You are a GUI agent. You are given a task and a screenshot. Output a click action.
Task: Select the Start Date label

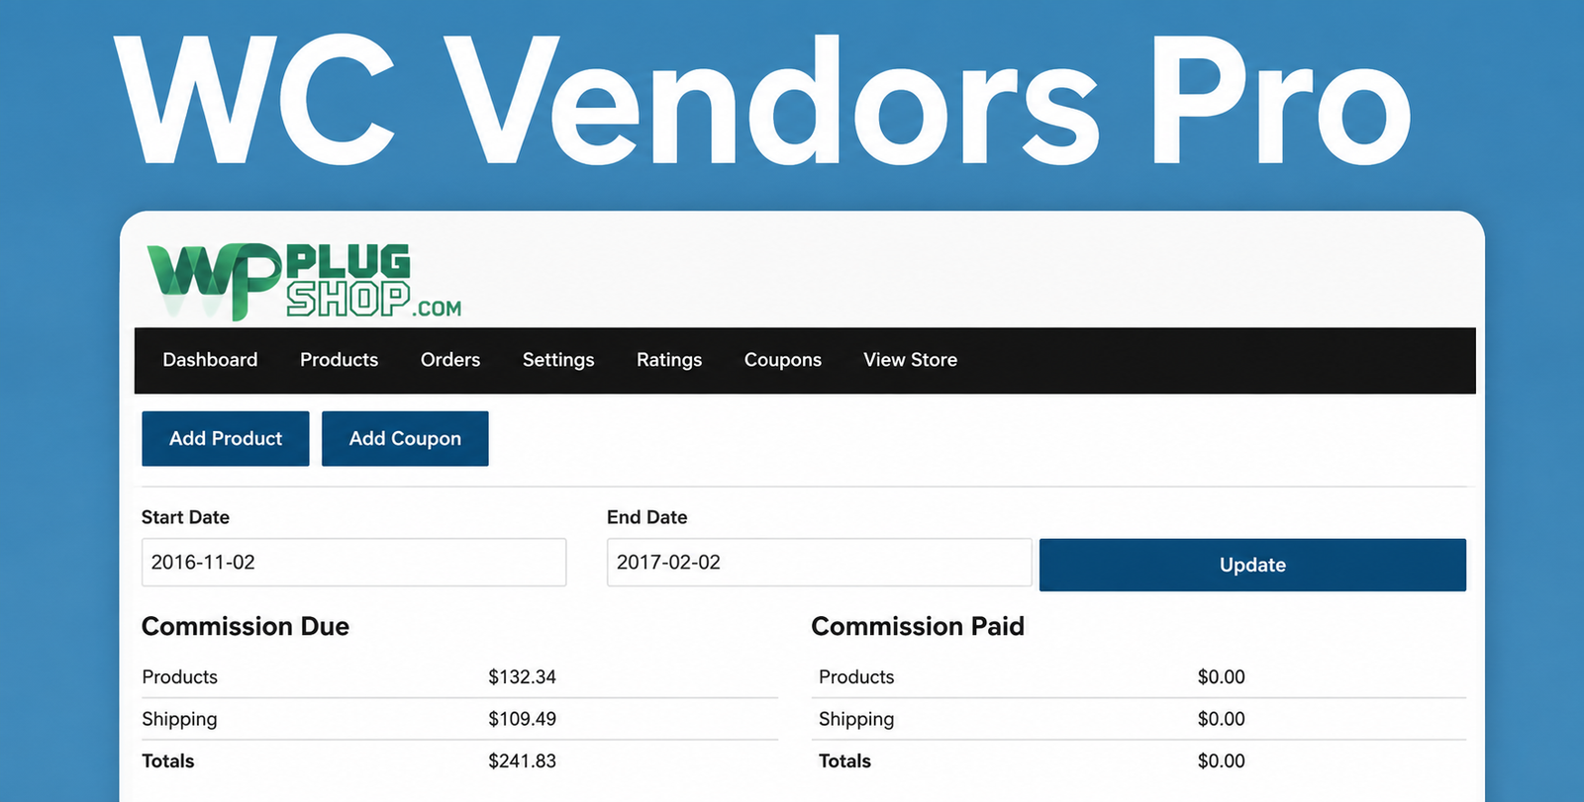coord(185,517)
